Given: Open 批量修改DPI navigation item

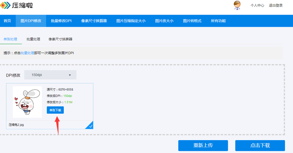Looking at the screenshot, I should [61, 21].
